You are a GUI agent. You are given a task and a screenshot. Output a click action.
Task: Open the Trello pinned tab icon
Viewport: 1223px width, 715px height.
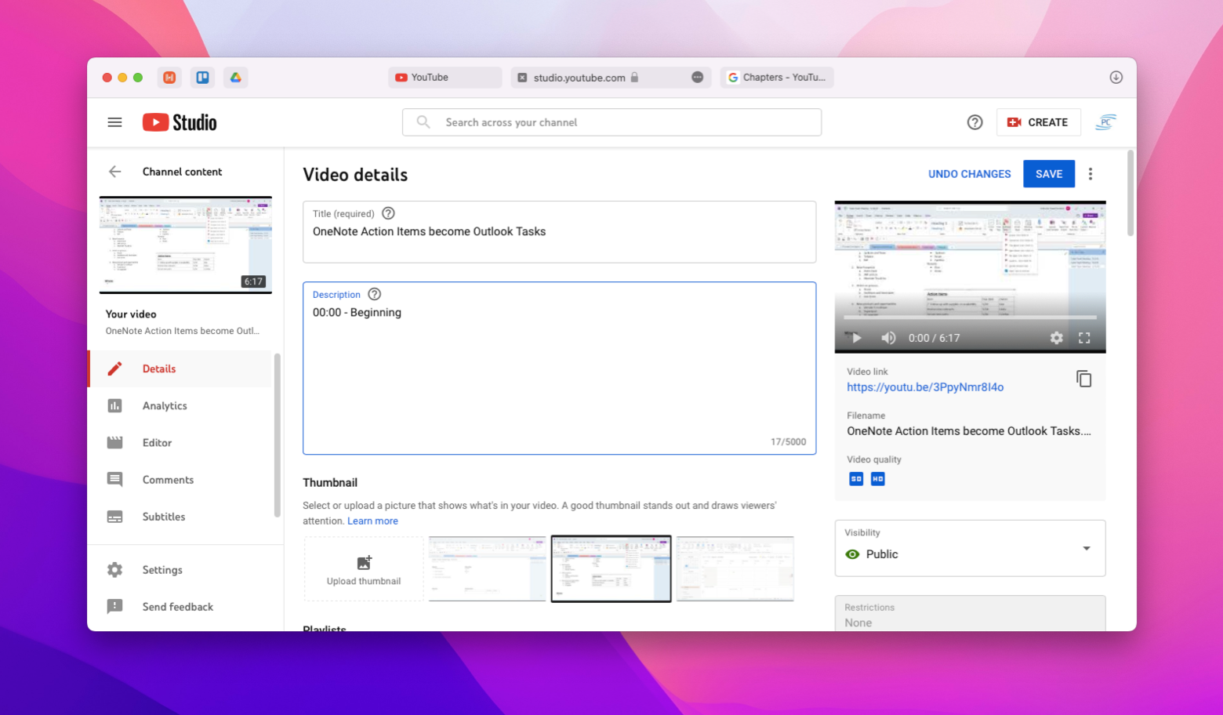202,77
